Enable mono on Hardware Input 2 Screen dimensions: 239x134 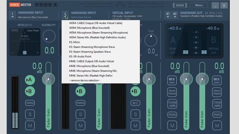[x=81, y=103]
